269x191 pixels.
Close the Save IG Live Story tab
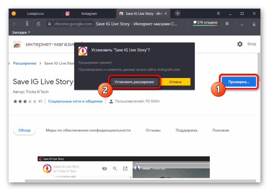point(166,13)
